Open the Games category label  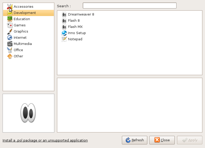coord(20,25)
